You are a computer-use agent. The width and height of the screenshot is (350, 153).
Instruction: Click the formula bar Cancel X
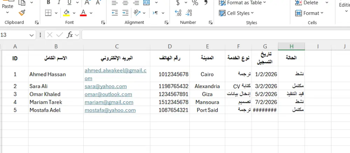coord(50,35)
